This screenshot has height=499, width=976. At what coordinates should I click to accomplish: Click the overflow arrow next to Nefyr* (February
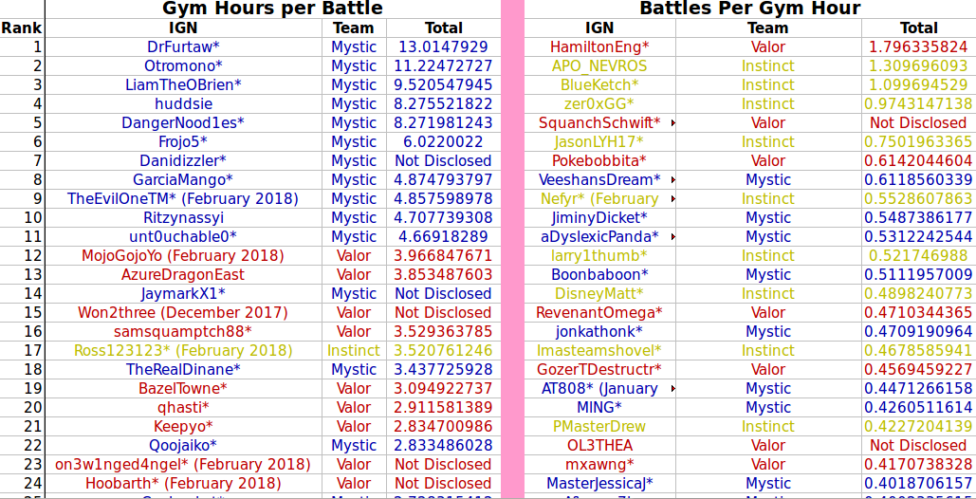click(x=672, y=199)
